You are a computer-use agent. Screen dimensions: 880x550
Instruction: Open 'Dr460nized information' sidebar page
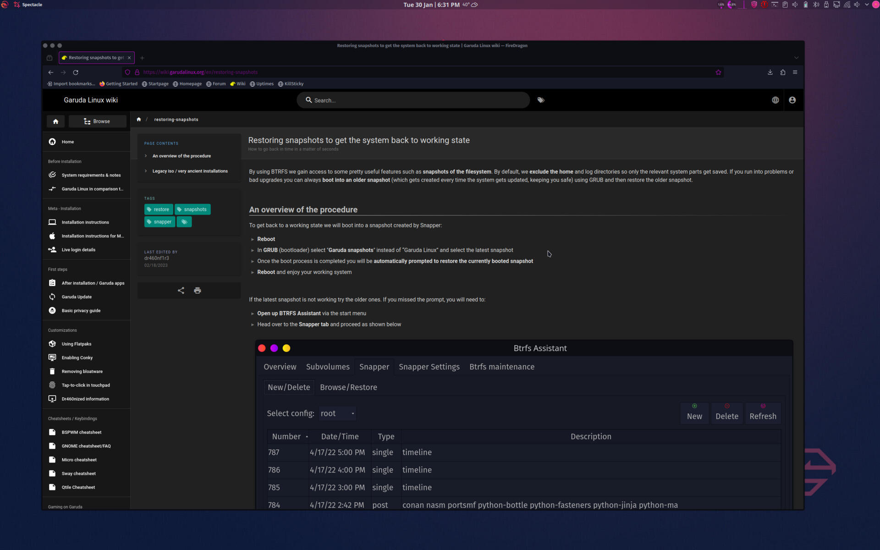click(86, 399)
